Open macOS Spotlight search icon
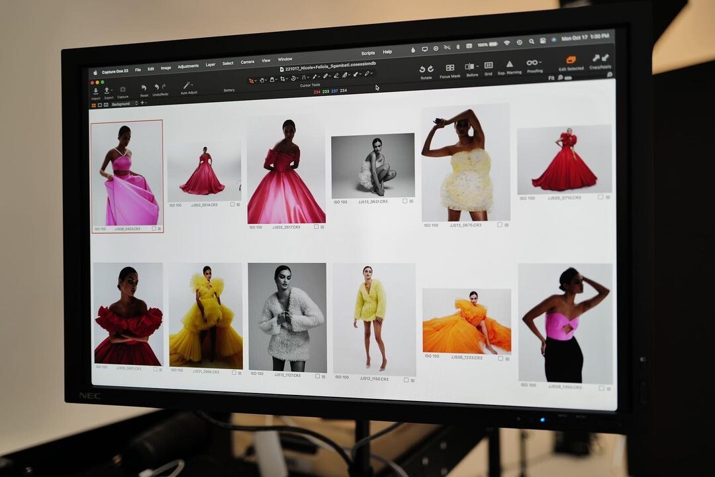This screenshot has height=477, width=715. (x=532, y=41)
